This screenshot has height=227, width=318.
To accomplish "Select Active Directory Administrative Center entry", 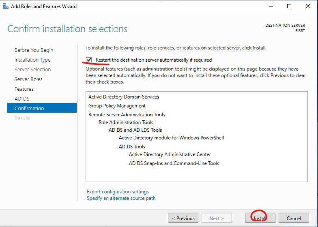I will click(x=170, y=154).
